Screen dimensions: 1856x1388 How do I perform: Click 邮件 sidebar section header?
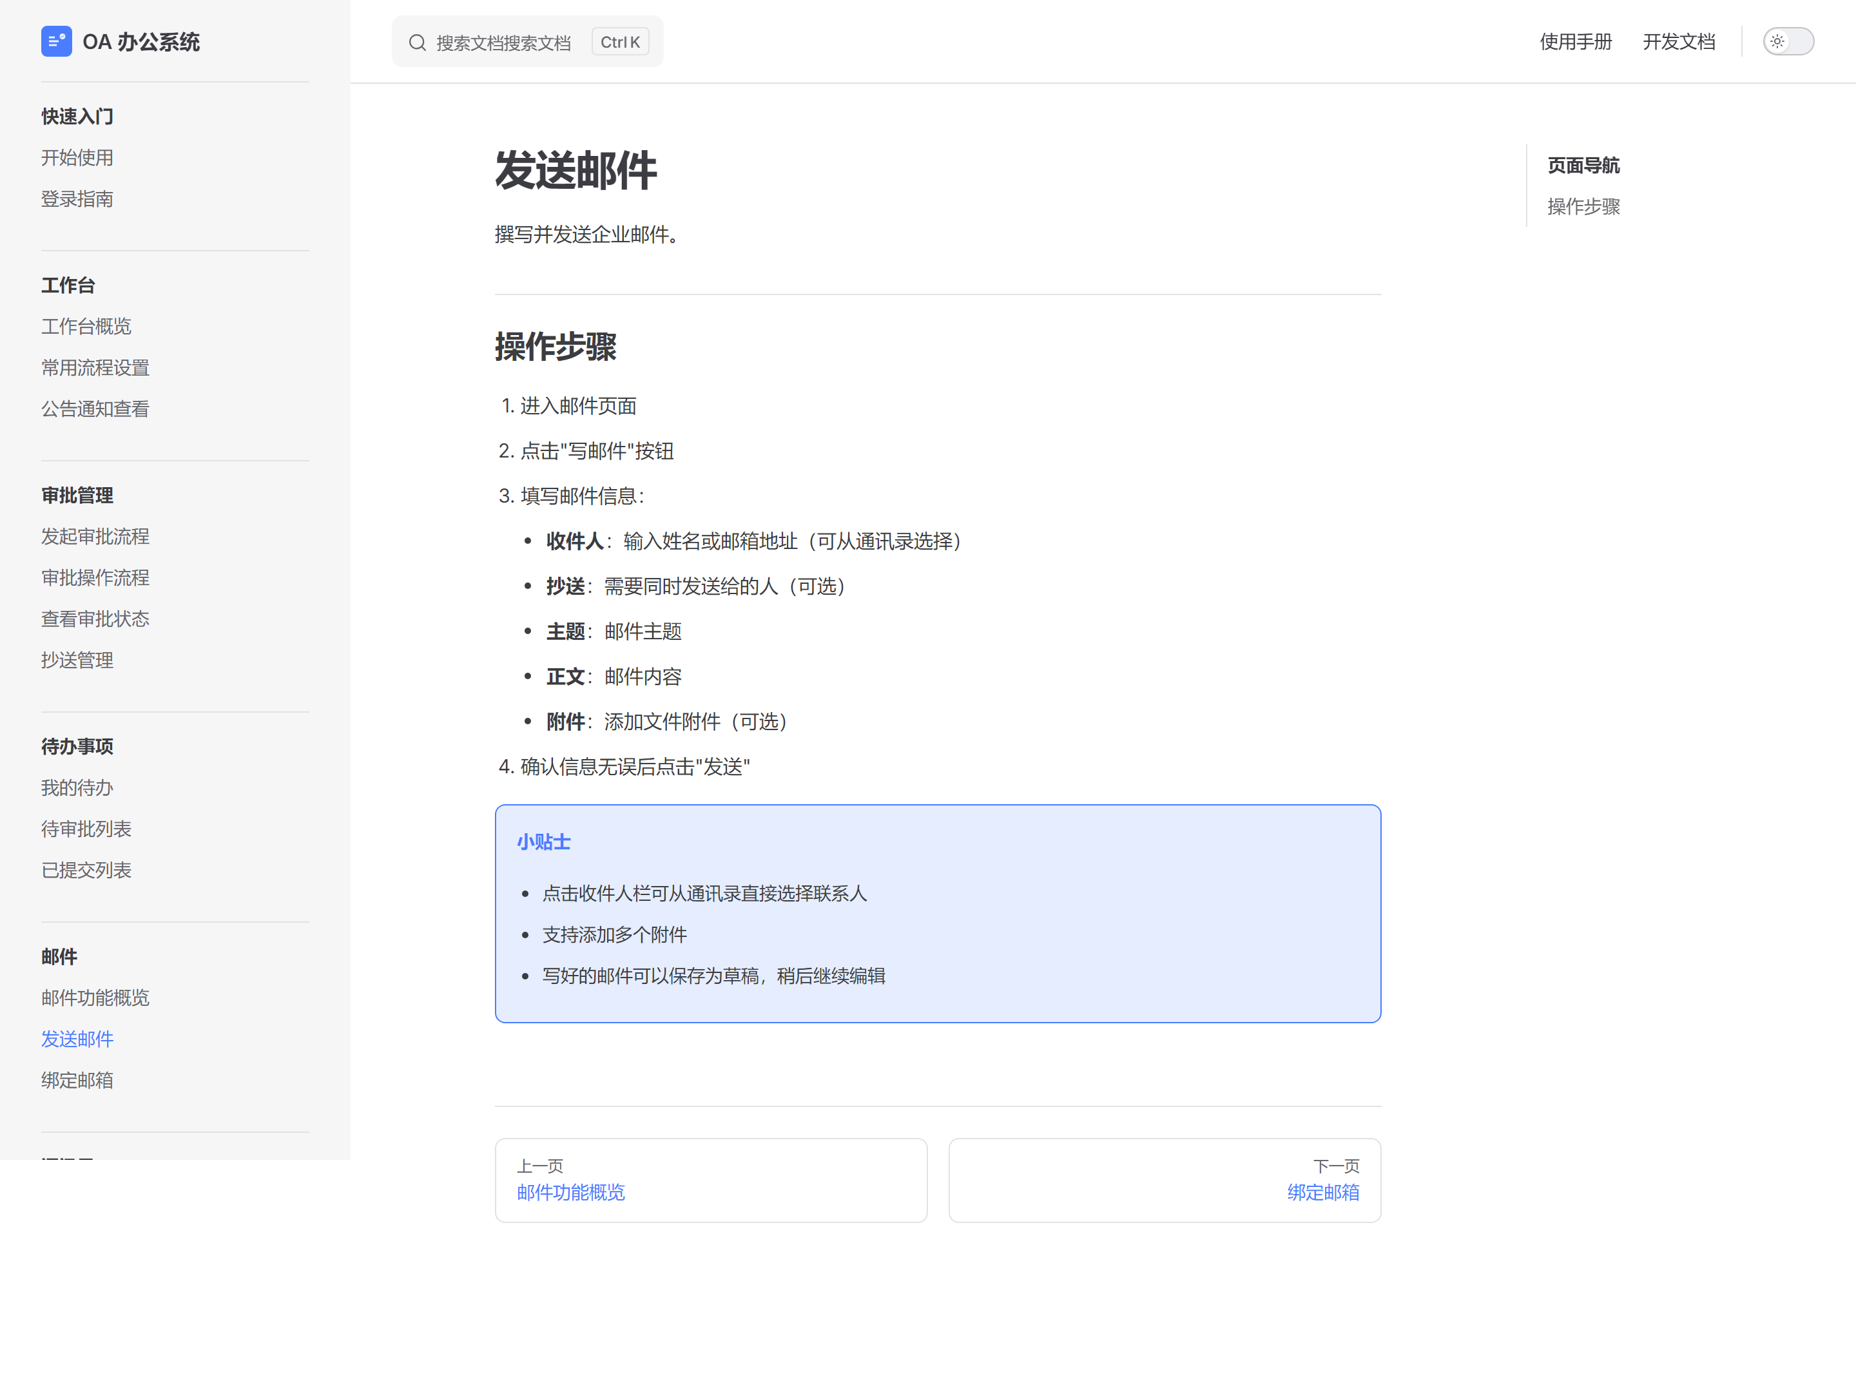tap(59, 957)
